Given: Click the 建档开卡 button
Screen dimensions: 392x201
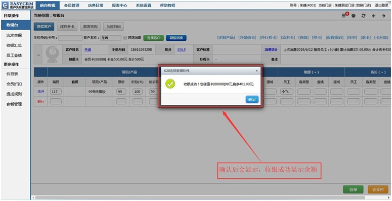Looking at the screenshot, I should [67, 26].
